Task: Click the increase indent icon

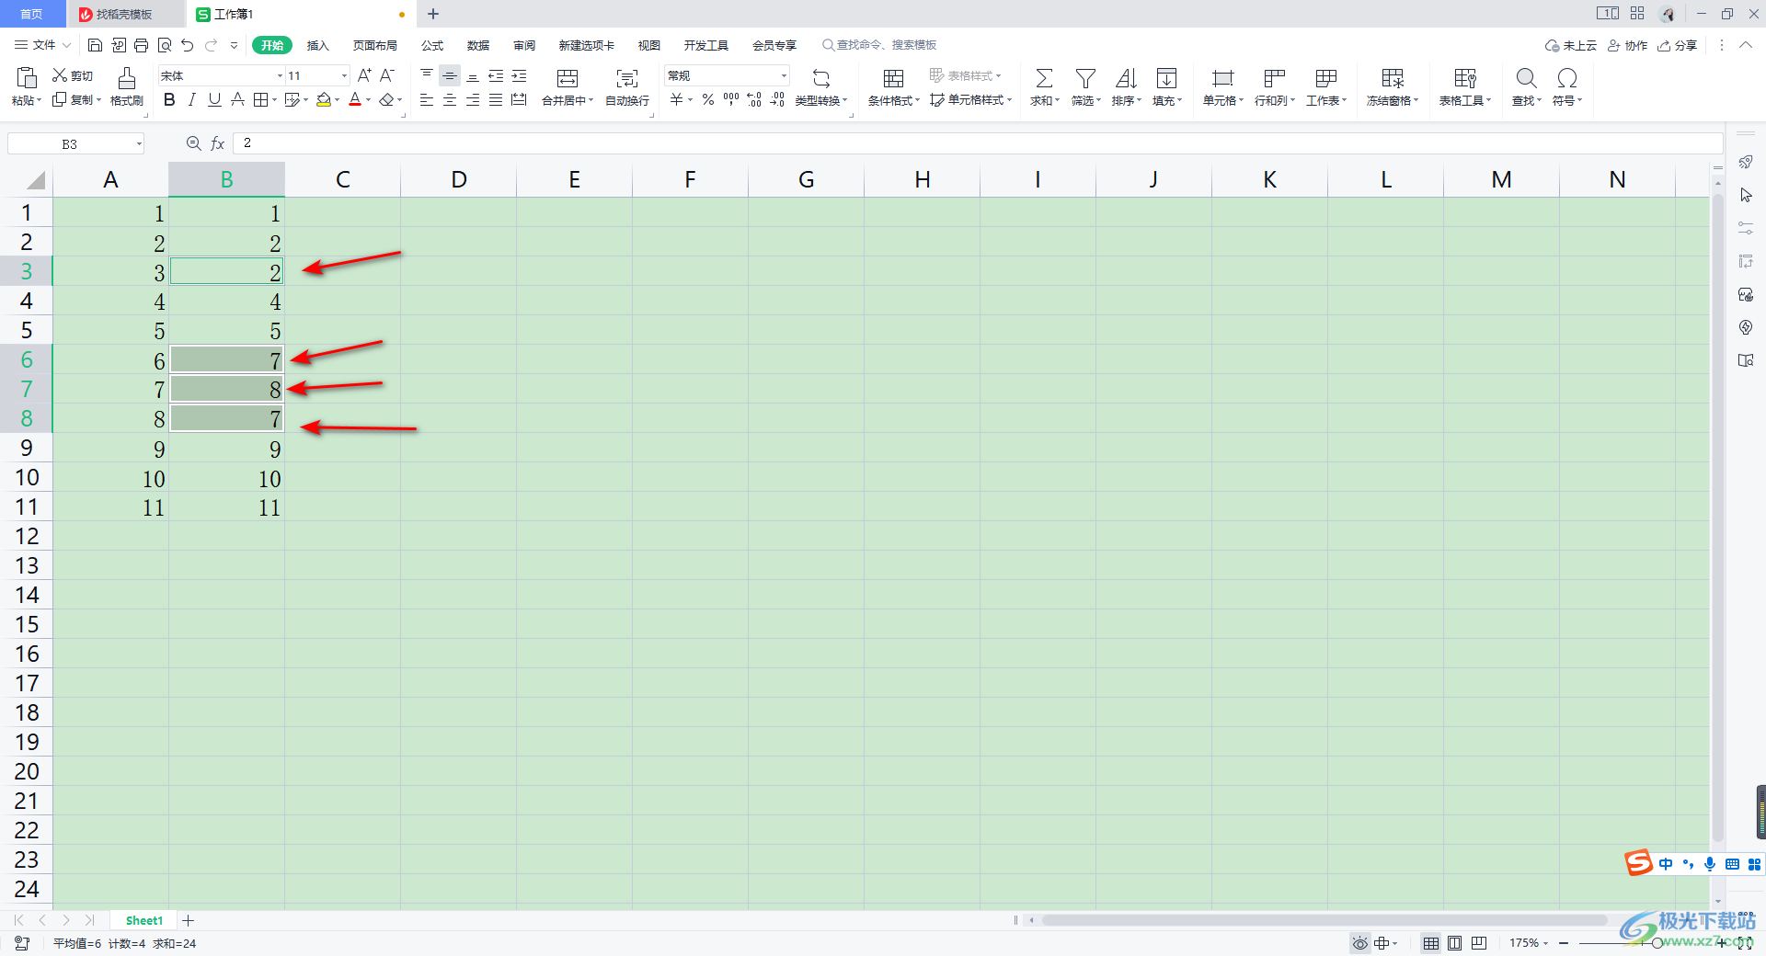Action: click(x=519, y=75)
